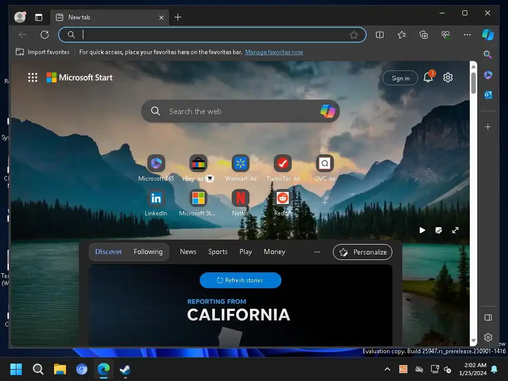Open split screen view

(x=380, y=35)
